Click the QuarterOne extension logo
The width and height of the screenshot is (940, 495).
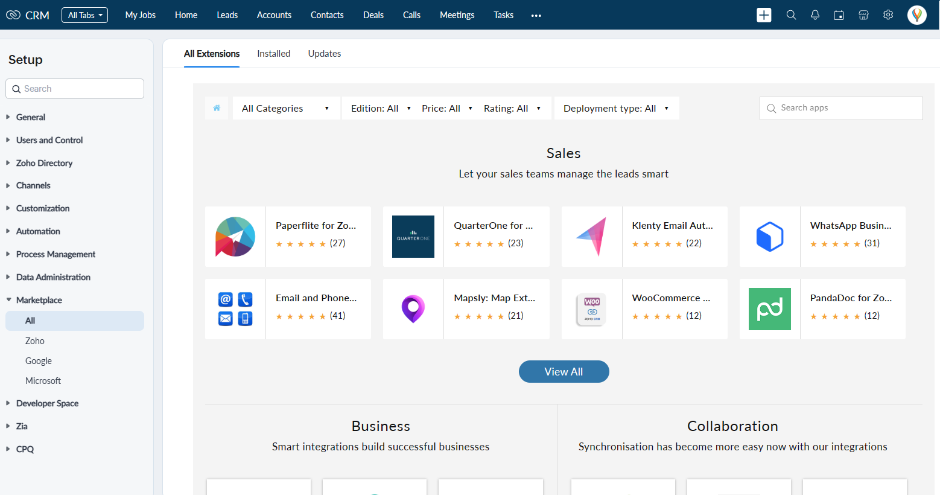click(413, 237)
